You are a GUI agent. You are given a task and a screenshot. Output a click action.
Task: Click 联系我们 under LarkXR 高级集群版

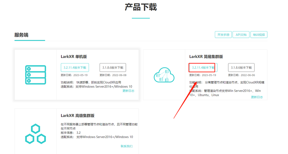[x=126, y=146]
